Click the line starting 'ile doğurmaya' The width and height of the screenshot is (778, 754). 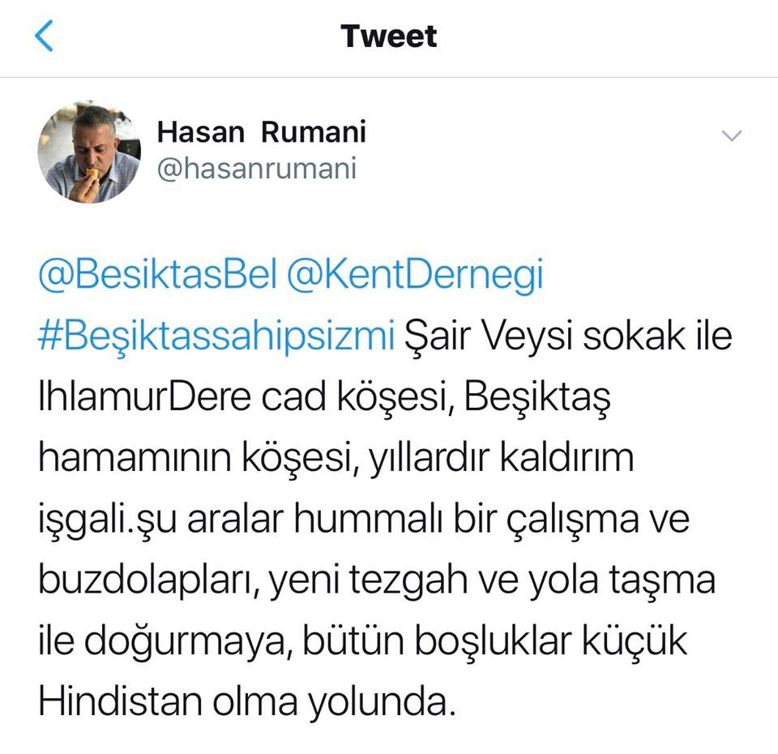pyautogui.click(x=363, y=640)
